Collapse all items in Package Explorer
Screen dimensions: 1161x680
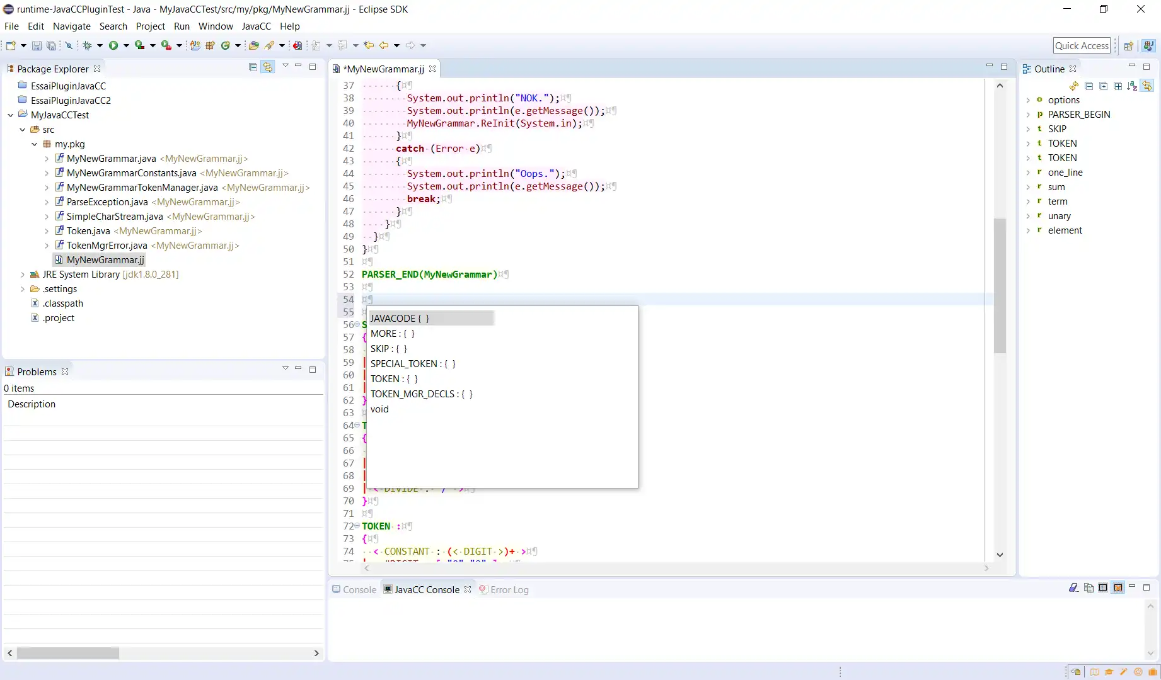click(x=253, y=67)
